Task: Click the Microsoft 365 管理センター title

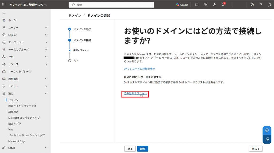Action: coord(28,5)
